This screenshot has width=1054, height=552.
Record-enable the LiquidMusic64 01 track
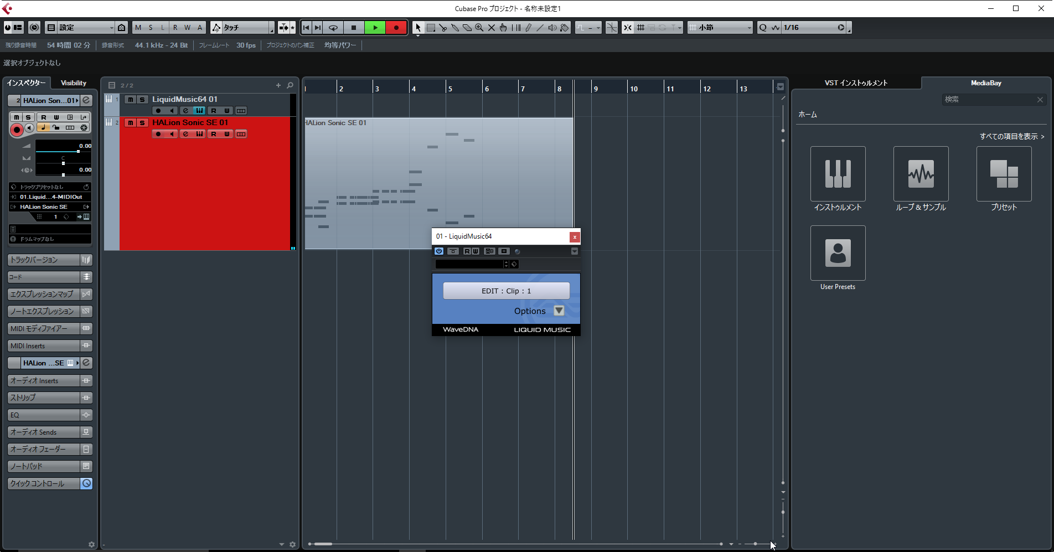158,111
